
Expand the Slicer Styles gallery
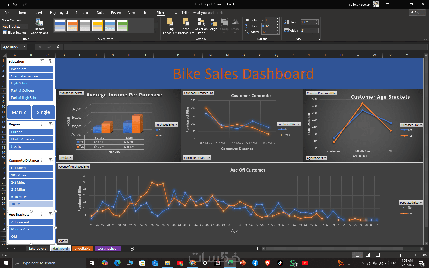pyautogui.click(x=156, y=31)
